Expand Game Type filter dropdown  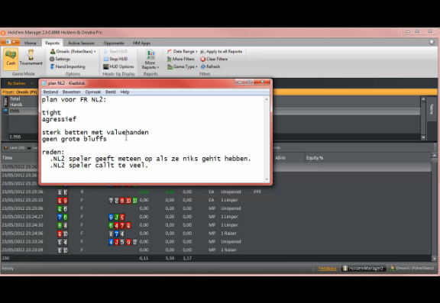pos(183,66)
